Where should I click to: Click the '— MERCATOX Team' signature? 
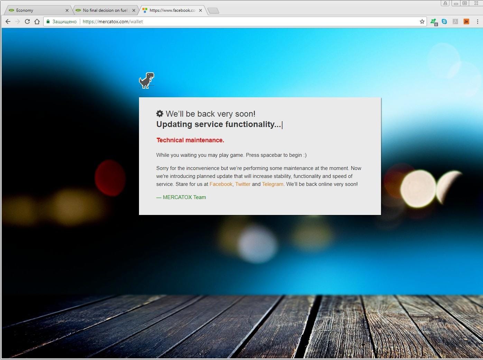click(181, 197)
